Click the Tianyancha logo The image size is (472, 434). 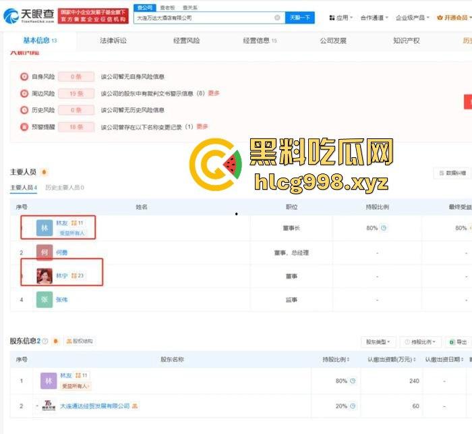pyautogui.click(x=29, y=16)
